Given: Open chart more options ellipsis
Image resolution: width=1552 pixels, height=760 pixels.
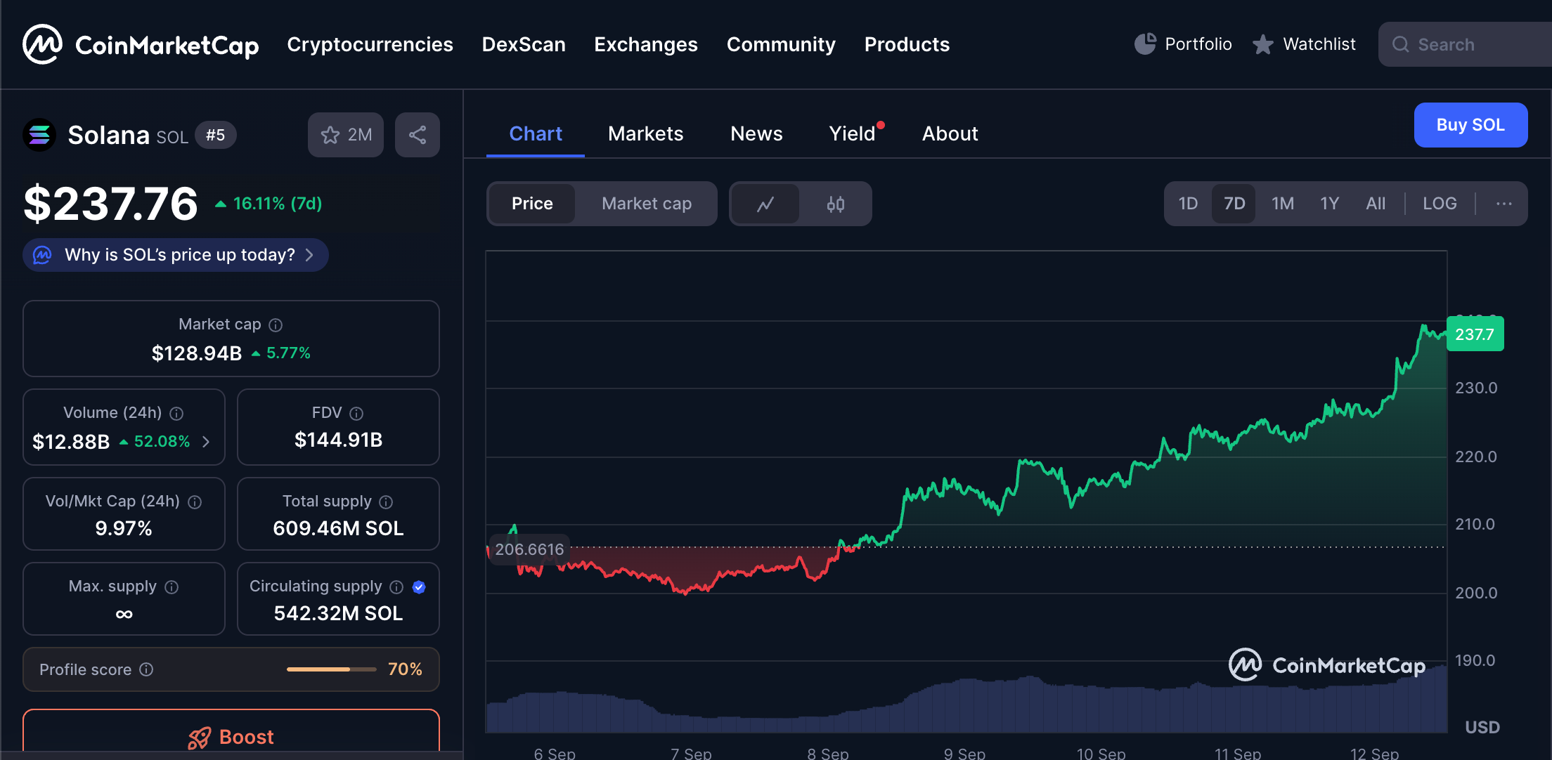Looking at the screenshot, I should coord(1504,204).
